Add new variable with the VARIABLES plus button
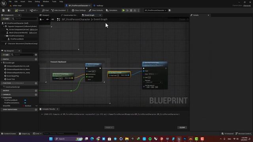 click(36, 95)
